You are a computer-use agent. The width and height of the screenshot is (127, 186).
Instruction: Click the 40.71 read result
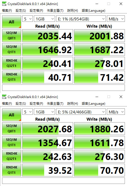click(x=48, y=77)
